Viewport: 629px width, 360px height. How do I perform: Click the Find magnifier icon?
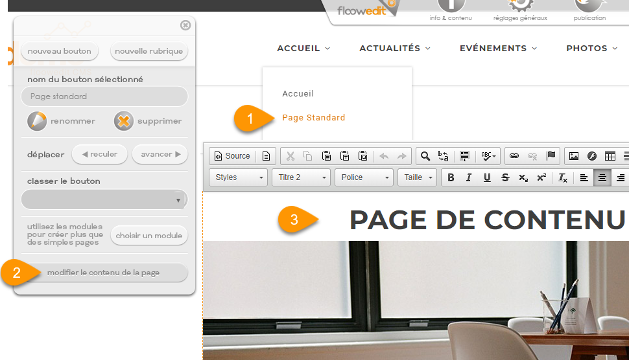click(425, 156)
